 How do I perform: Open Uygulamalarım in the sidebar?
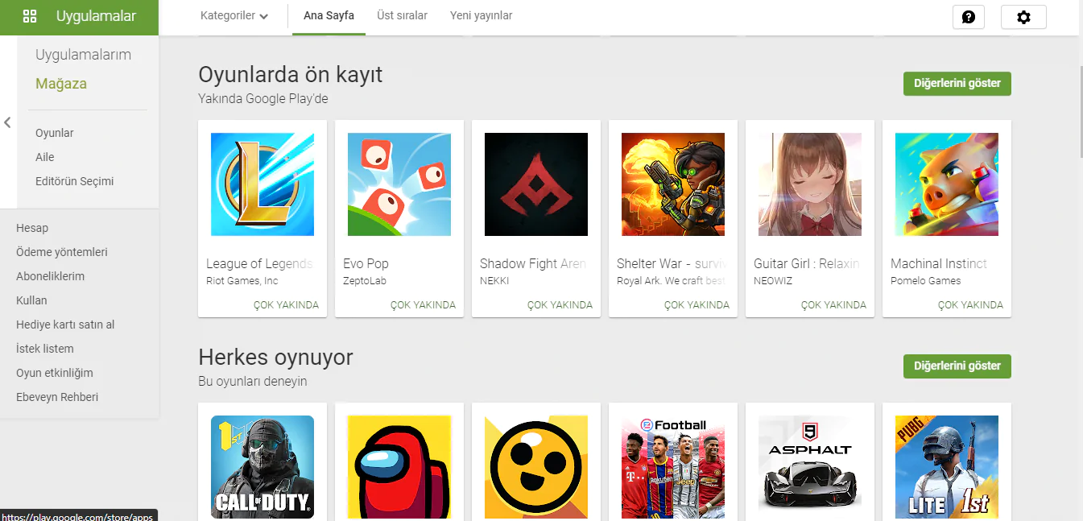coord(83,55)
